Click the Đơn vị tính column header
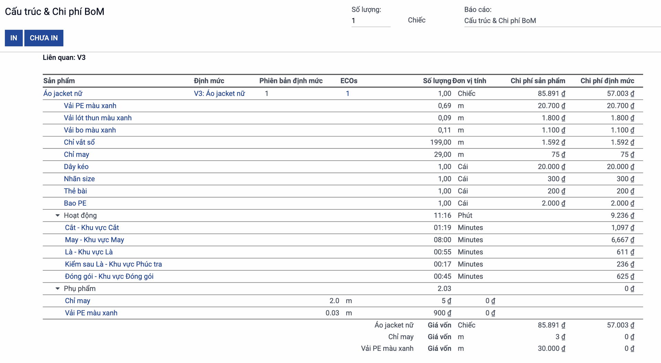Screen dimensions: 661x363 (x=469, y=81)
